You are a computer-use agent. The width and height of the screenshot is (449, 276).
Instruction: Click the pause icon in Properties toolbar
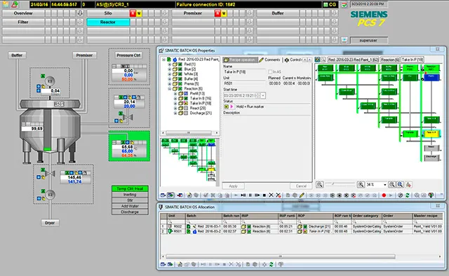pyautogui.click(x=250, y=195)
